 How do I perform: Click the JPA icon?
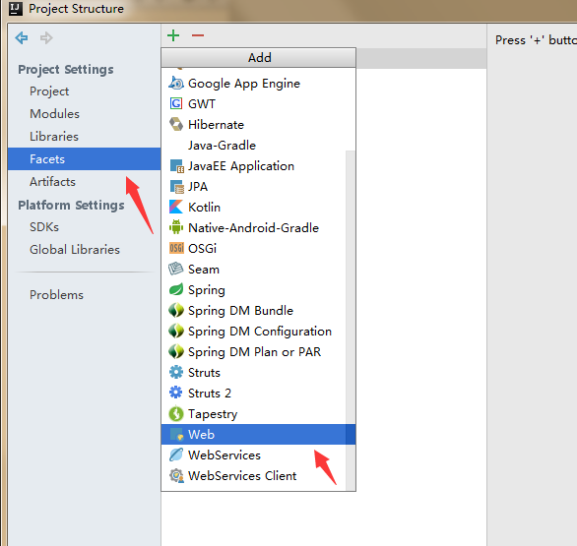(x=176, y=186)
